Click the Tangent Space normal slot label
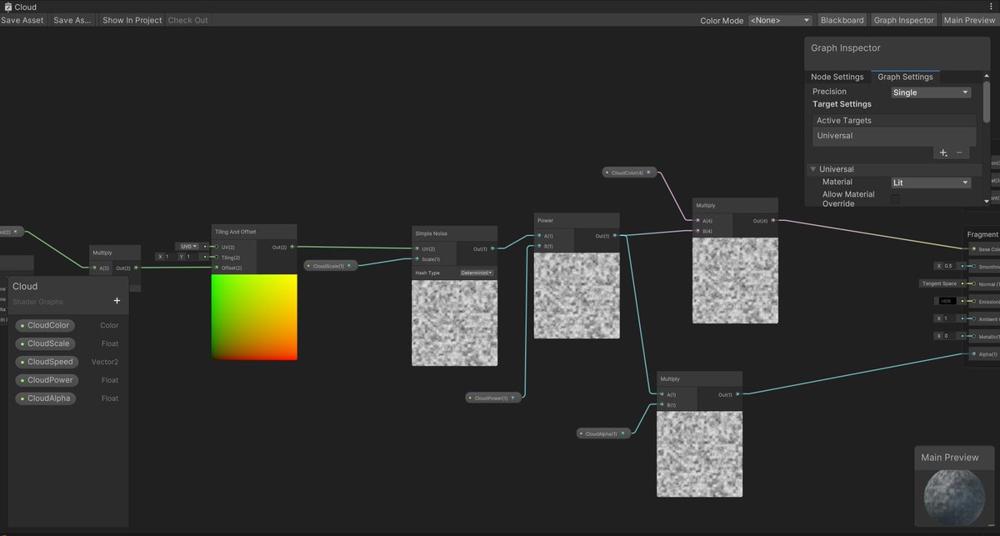The height and width of the screenshot is (536, 1000). [x=939, y=283]
